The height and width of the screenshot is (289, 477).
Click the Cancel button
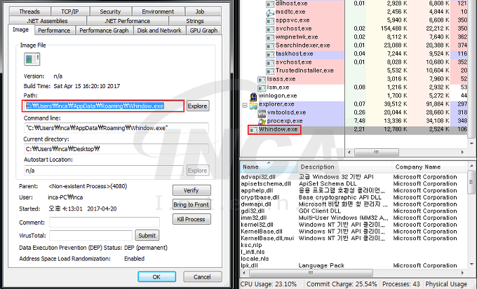click(202, 277)
